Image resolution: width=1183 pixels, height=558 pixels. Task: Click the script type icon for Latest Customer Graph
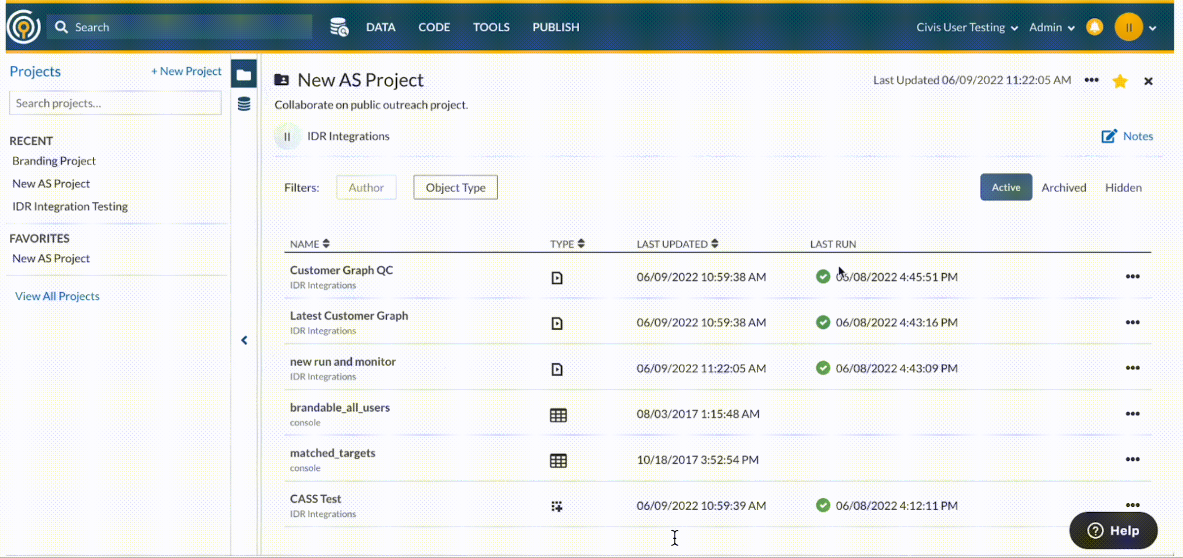point(557,323)
